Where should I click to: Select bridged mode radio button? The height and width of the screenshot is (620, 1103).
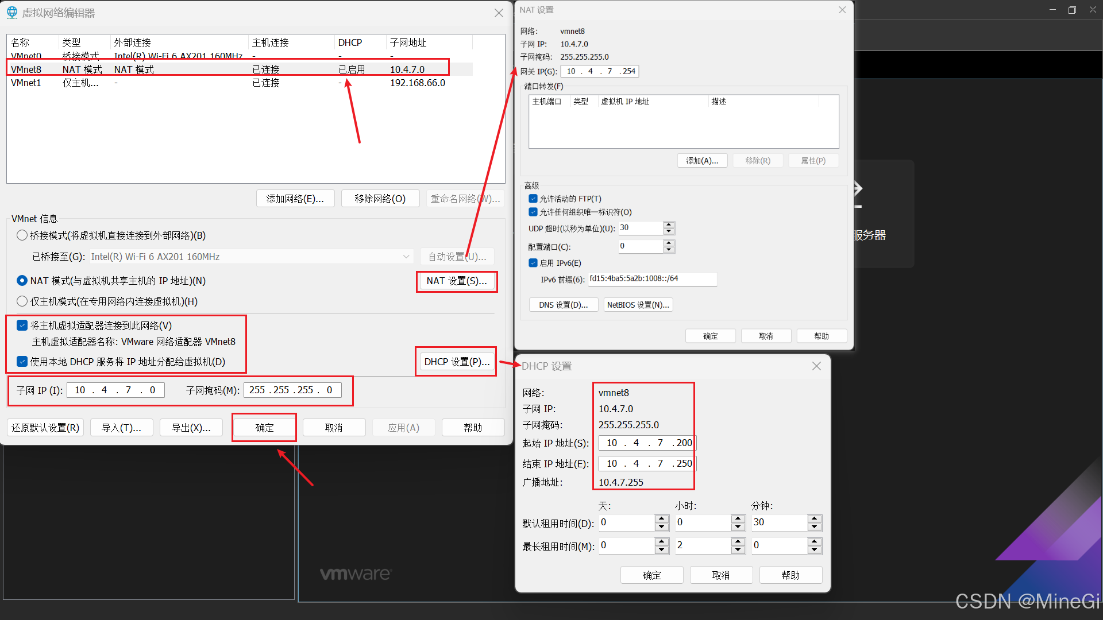pyautogui.click(x=22, y=235)
